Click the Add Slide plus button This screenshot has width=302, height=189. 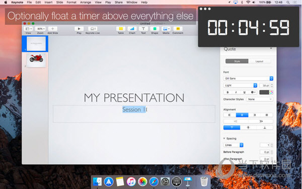[x=52, y=29]
